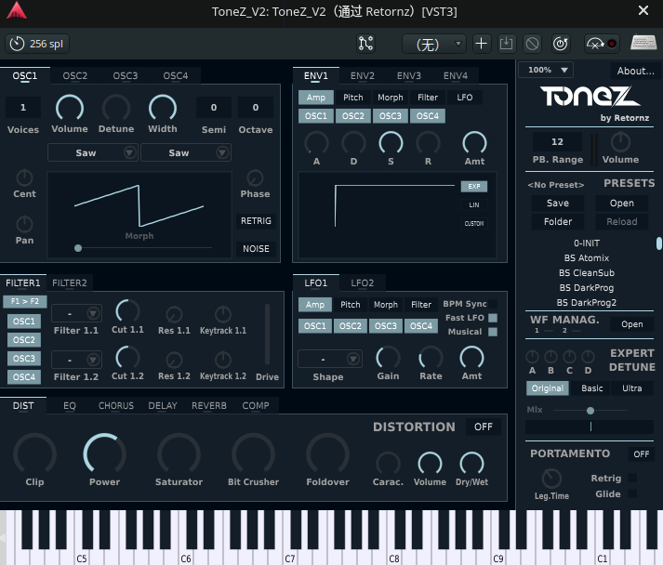The height and width of the screenshot is (565, 663).
Task: Click the LFO Gain knob
Action: tap(388, 359)
